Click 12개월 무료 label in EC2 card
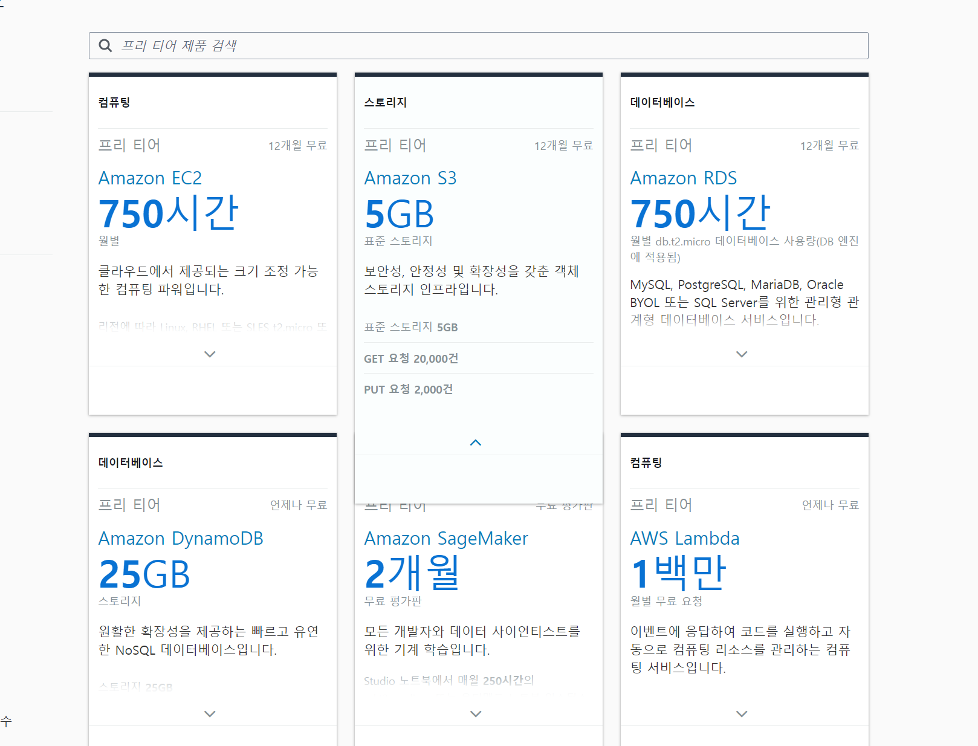 click(297, 146)
